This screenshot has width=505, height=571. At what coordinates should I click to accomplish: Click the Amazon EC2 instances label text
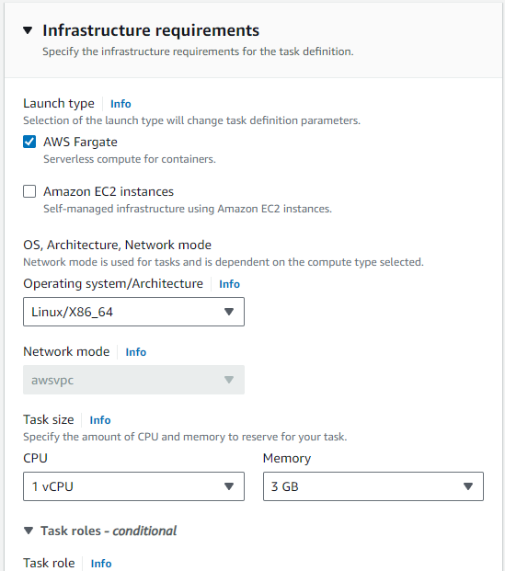click(x=109, y=191)
